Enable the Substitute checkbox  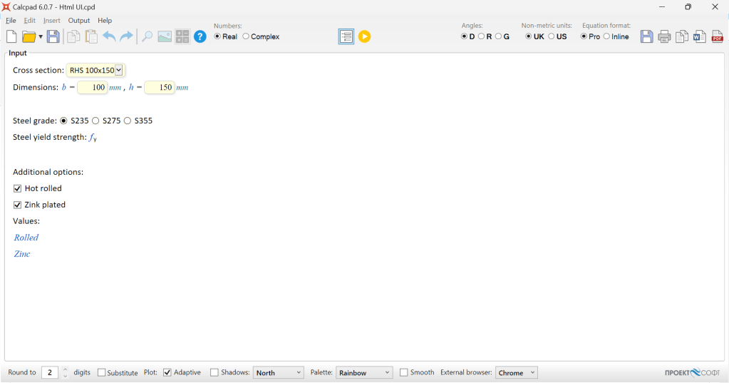pos(101,373)
